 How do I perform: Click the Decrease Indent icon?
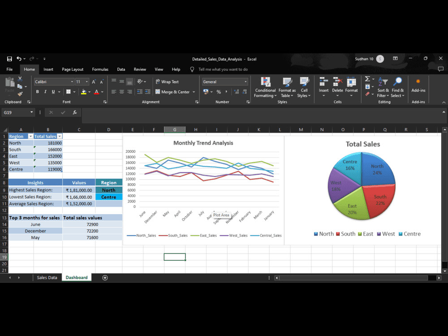140,92
